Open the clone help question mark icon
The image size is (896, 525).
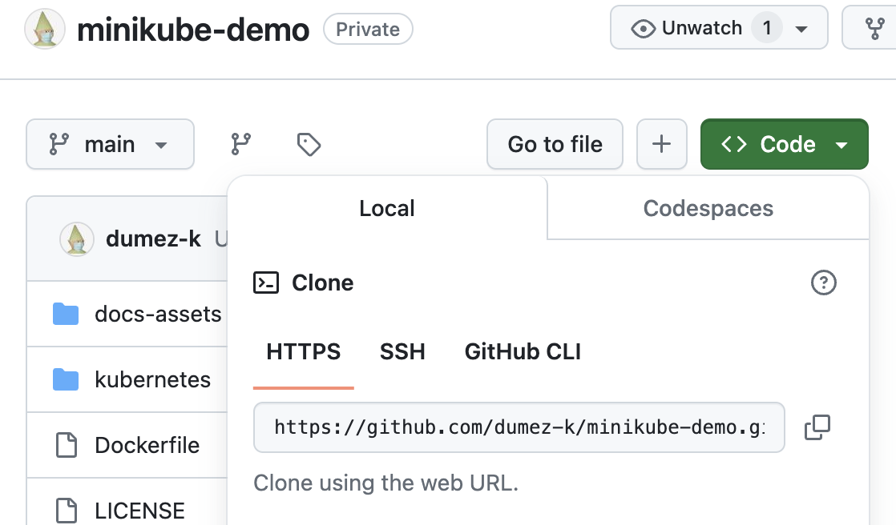tap(824, 283)
